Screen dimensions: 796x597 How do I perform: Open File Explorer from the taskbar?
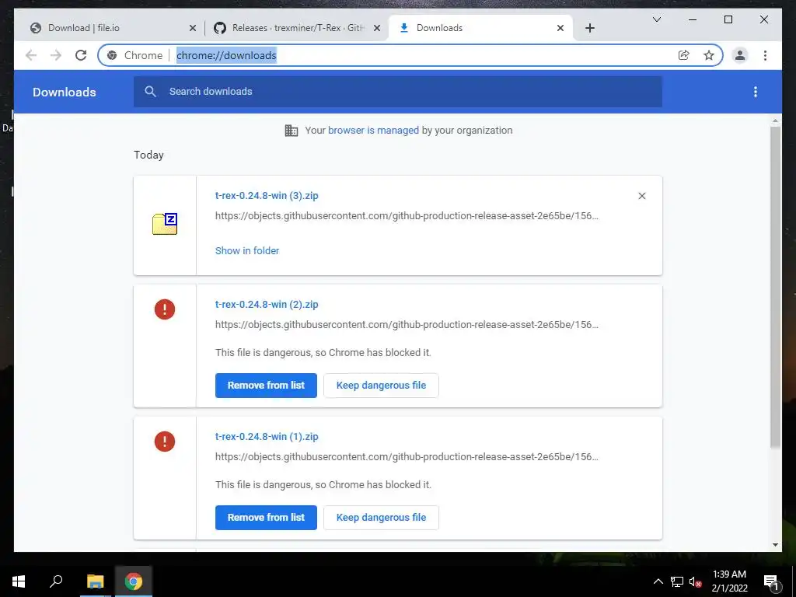(x=95, y=581)
